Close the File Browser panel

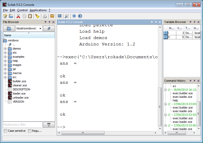point(53,22)
